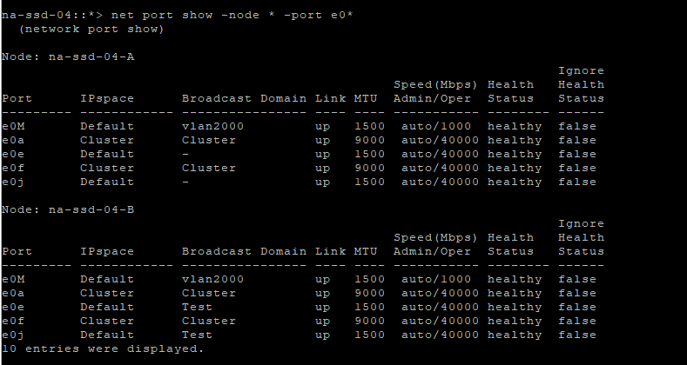
Task: Click 'Broadcast Domain' column header in node B table
Action: click(x=244, y=251)
